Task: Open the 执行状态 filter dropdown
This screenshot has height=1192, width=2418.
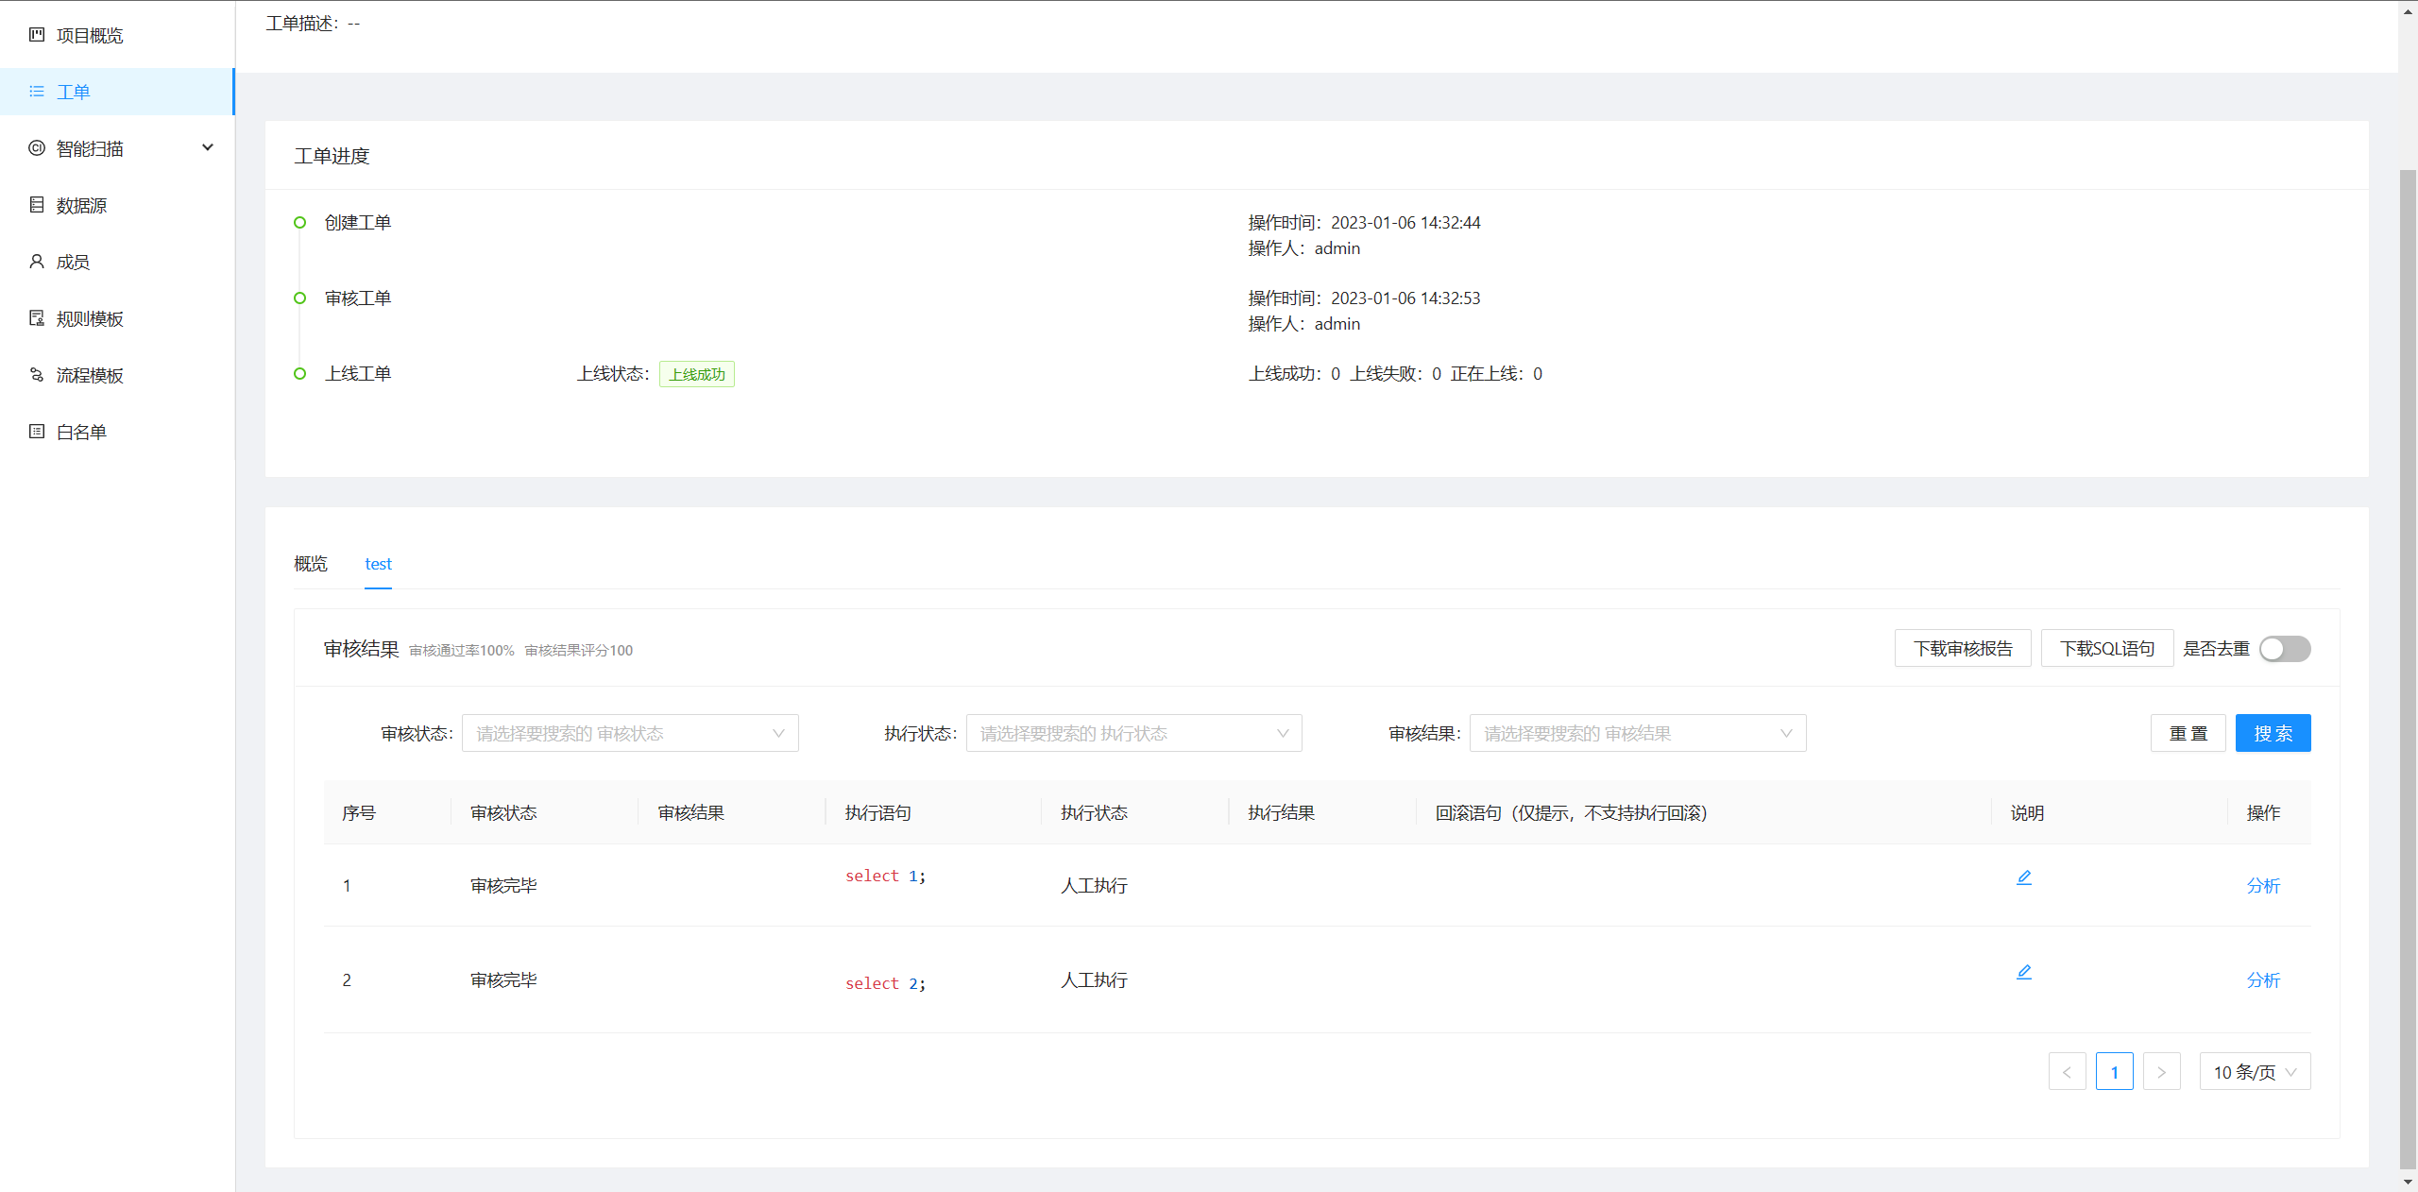Action: [x=1133, y=733]
